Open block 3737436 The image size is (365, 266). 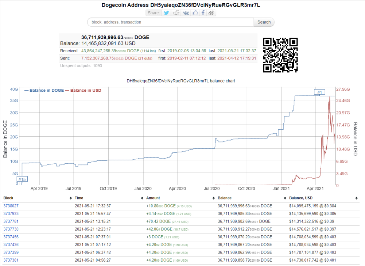(11, 244)
